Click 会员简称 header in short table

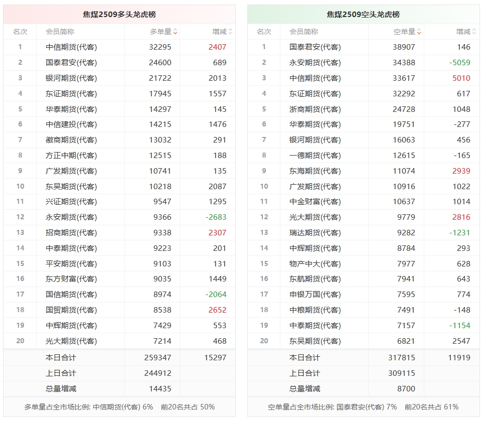coord(304,32)
